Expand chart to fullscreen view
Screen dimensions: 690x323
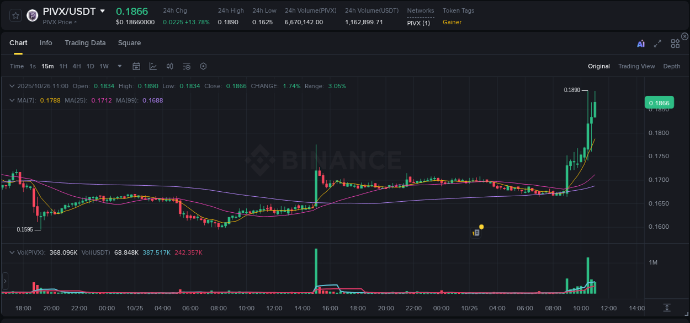657,43
